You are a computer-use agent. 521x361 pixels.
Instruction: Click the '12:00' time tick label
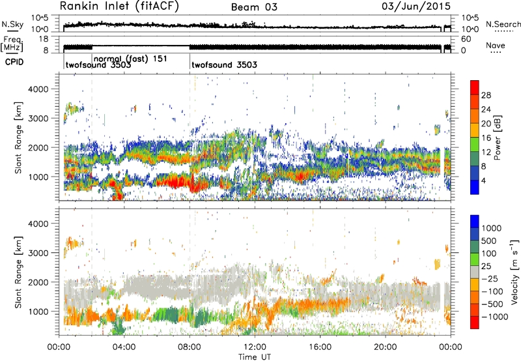coord(255,347)
